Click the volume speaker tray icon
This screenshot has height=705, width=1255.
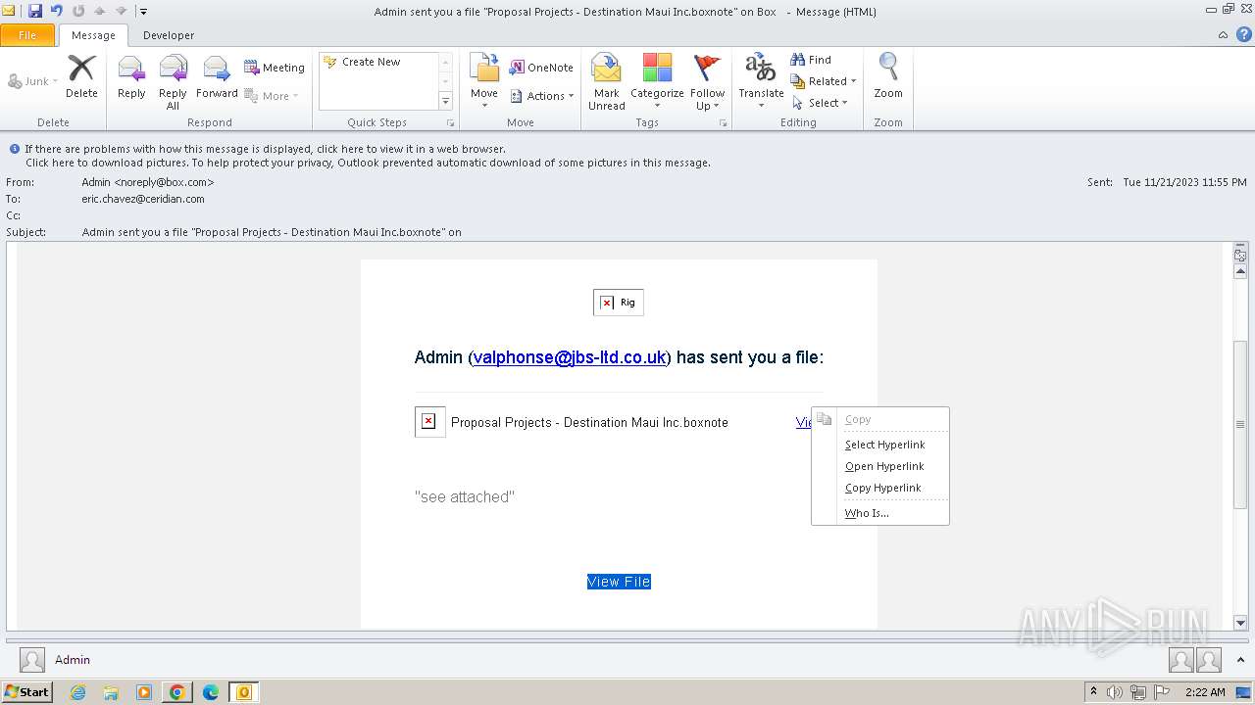point(1114,692)
